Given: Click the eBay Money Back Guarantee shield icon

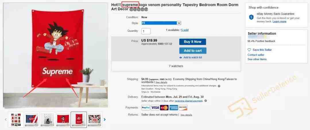Looking at the screenshot, I should tap(251, 17).
